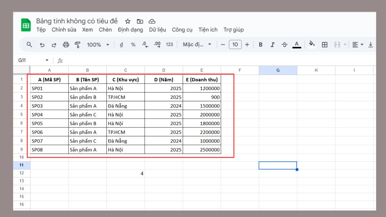Undo the last action
This screenshot has width=386, height=217.
42,45
